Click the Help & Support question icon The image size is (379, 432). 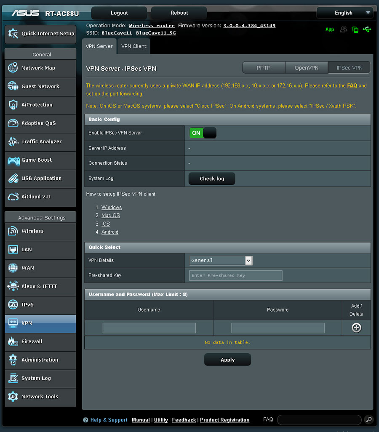pyautogui.click(x=85, y=420)
